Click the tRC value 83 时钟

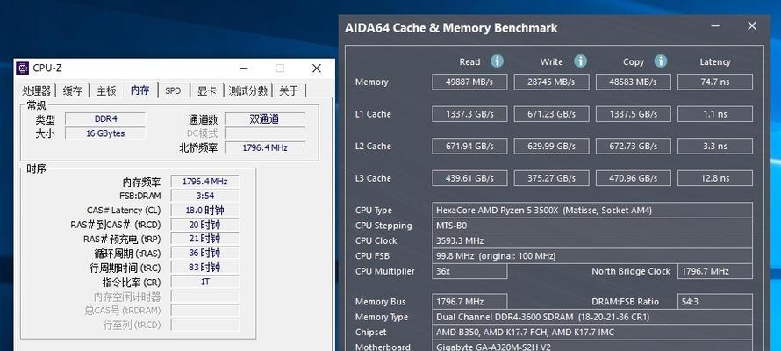point(204,268)
